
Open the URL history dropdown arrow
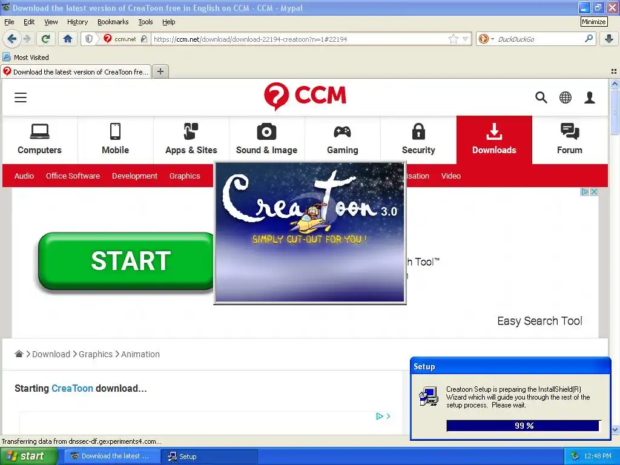tap(466, 39)
